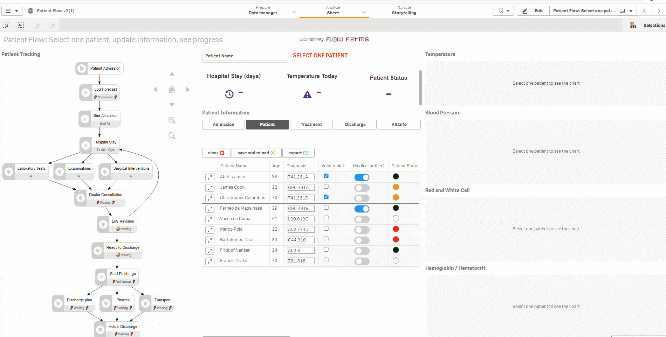The image size is (666, 337).
Task: Open the Selections panel grid icon
Action: [x=633, y=25]
